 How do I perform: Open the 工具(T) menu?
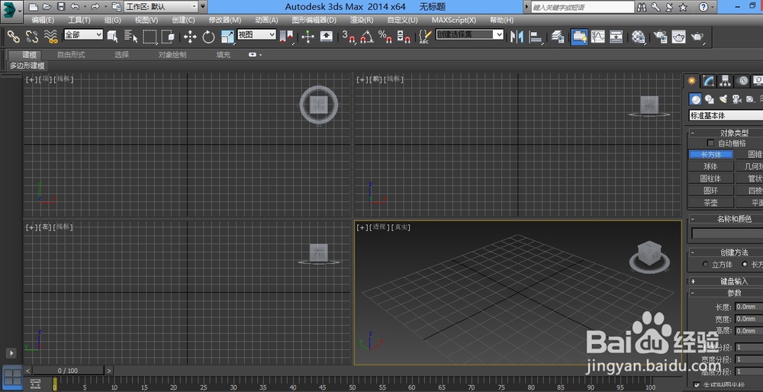(x=79, y=20)
